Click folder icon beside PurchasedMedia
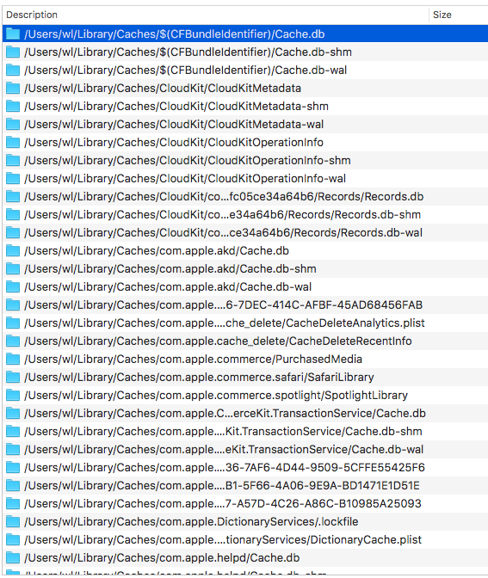488x578 pixels. click(13, 359)
